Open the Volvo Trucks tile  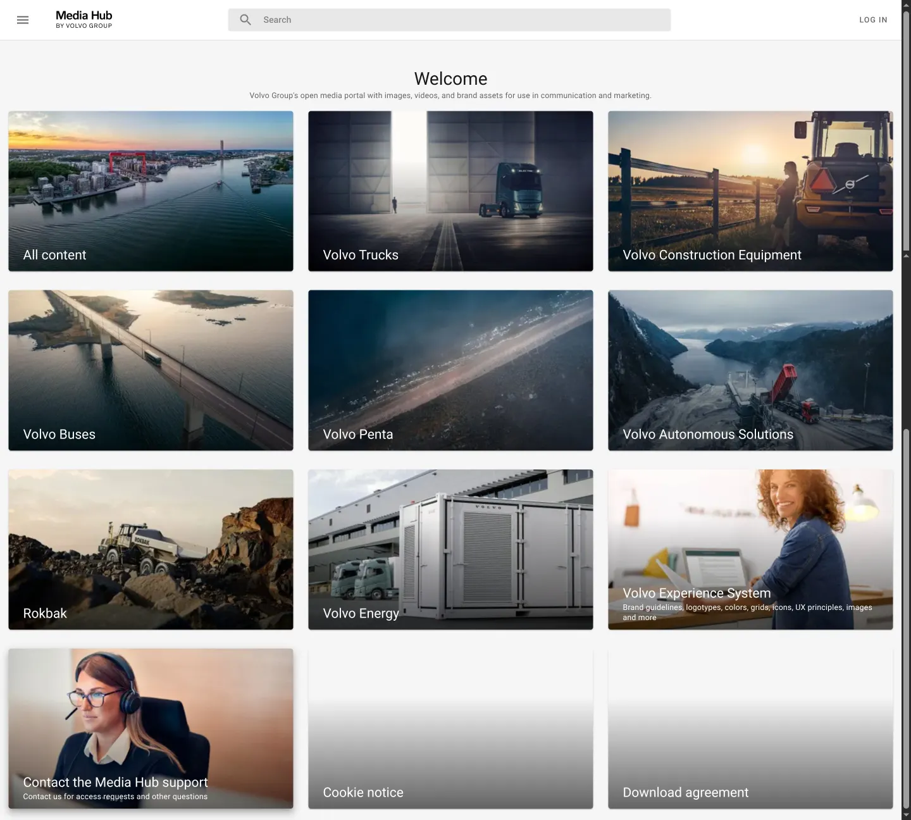tap(450, 191)
